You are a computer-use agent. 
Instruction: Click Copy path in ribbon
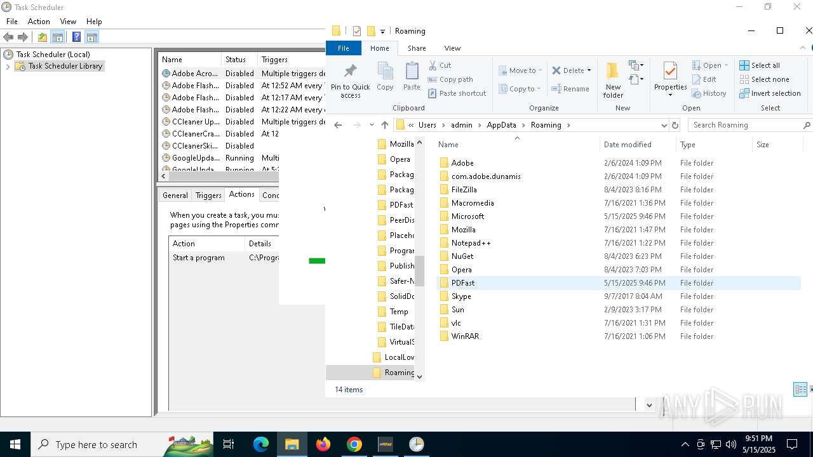(450, 79)
